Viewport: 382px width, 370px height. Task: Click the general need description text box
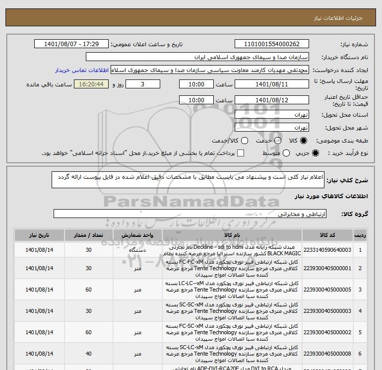[188, 180]
